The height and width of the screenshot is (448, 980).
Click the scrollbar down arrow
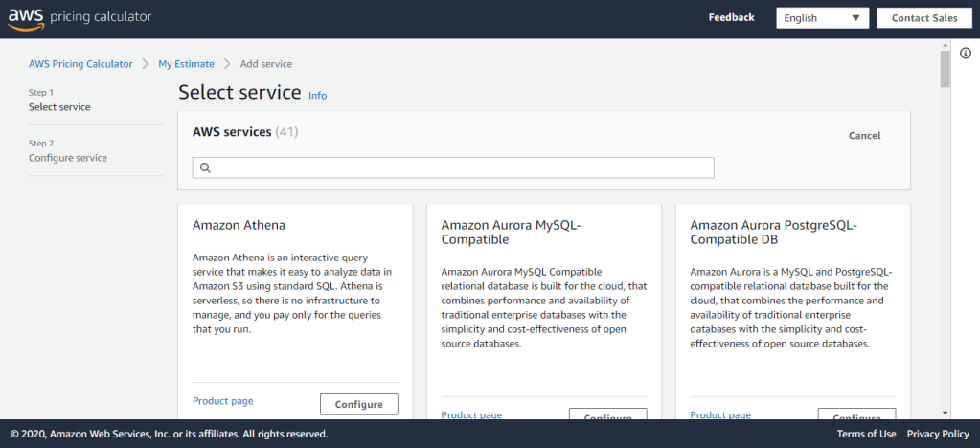[x=946, y=413]
